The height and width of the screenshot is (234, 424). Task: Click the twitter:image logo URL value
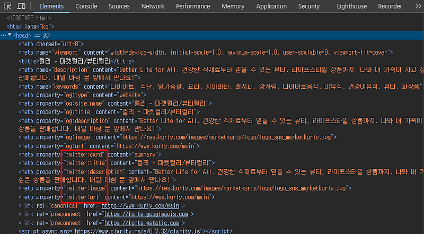point(242,188)
